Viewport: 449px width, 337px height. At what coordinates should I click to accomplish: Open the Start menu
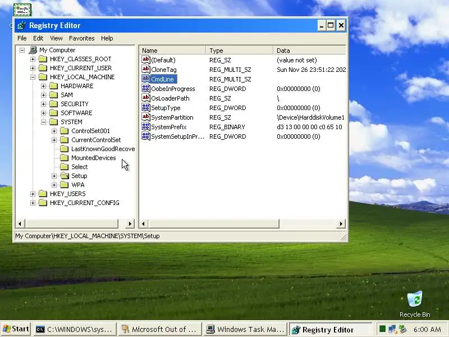(16, 329)
